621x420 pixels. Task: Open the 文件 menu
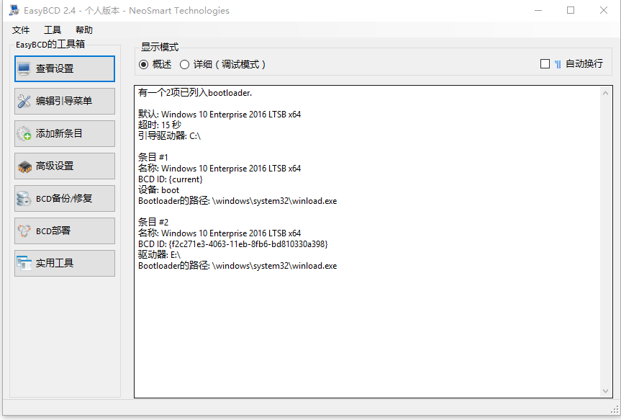[21, 30]
